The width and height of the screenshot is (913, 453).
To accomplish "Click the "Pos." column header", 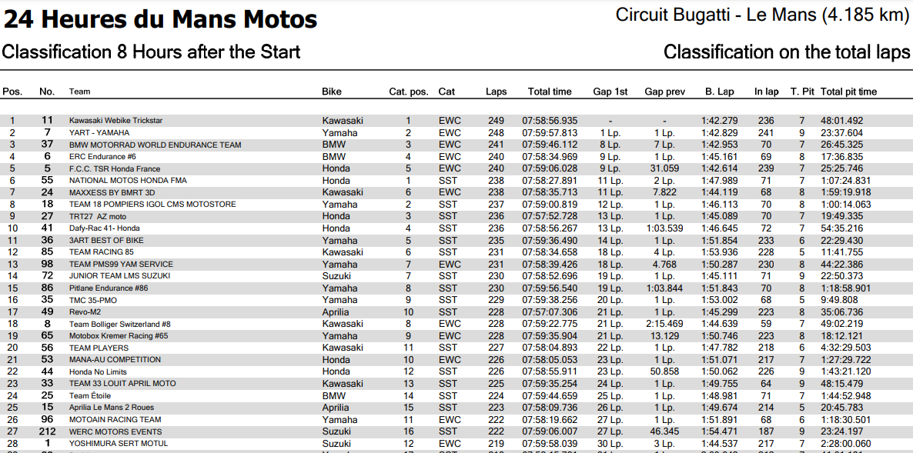I will click(12, 92).
